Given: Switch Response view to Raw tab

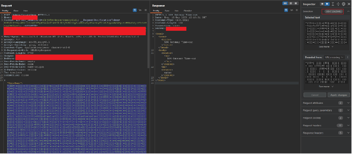Looking at the screenshot, I should [x=167, y=11].
